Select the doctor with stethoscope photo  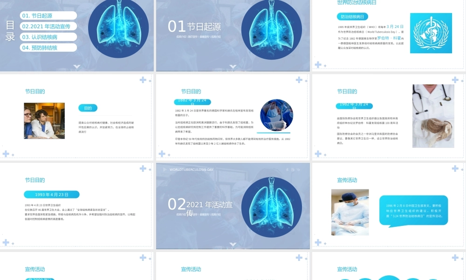pos(433,116)
